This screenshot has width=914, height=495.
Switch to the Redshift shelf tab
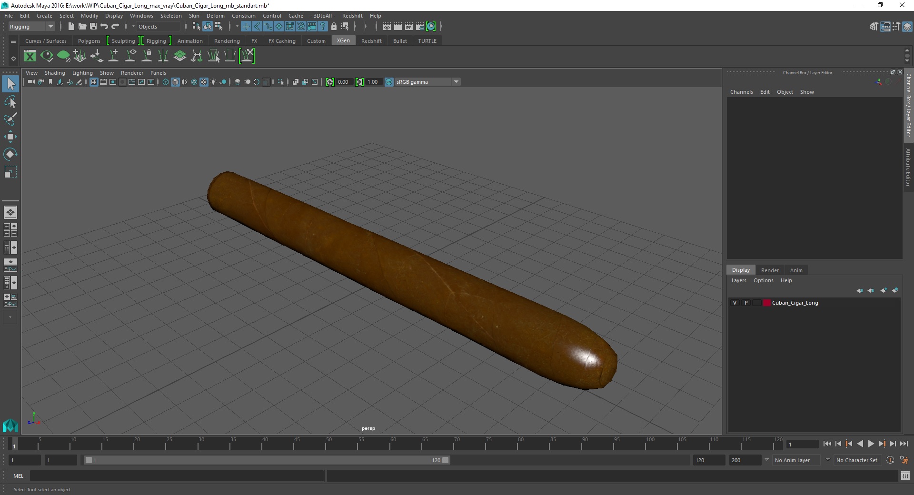coord(371,41)
